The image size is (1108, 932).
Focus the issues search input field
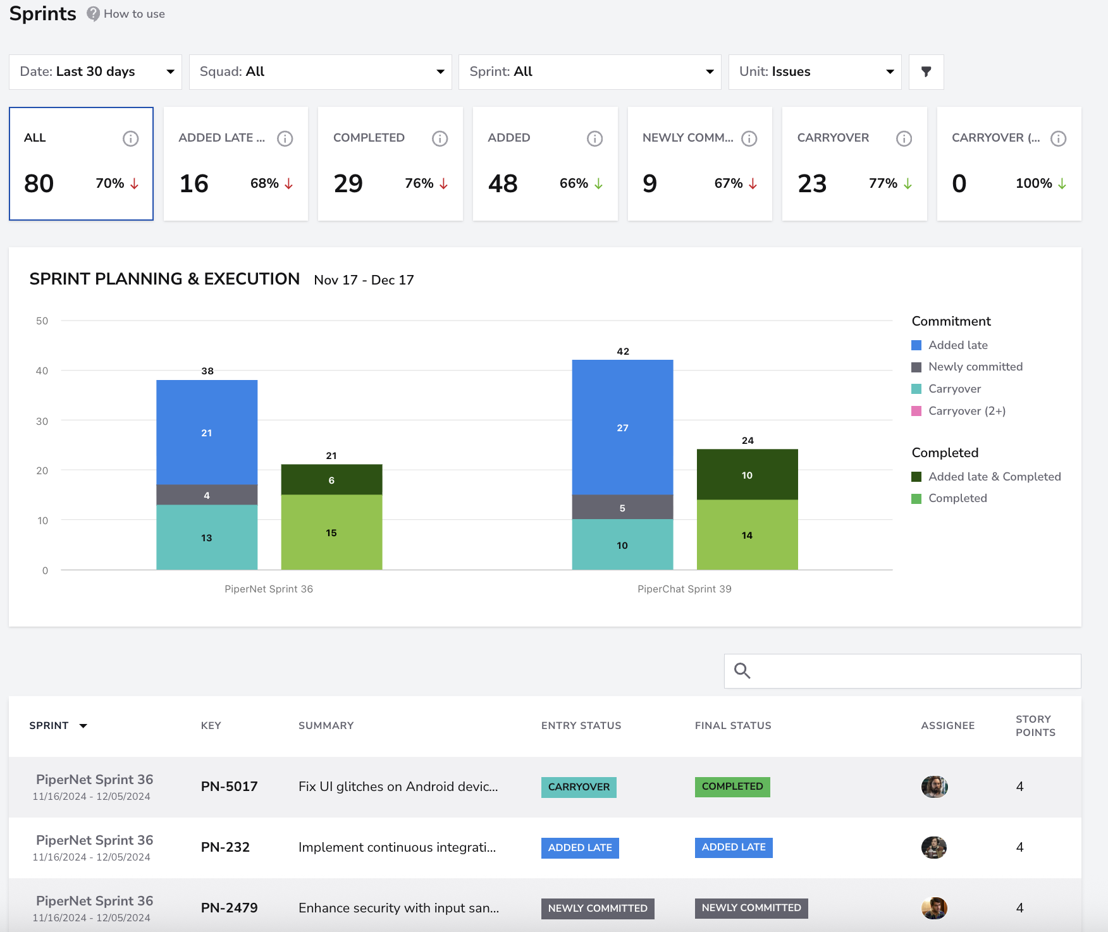click(902, 671)
